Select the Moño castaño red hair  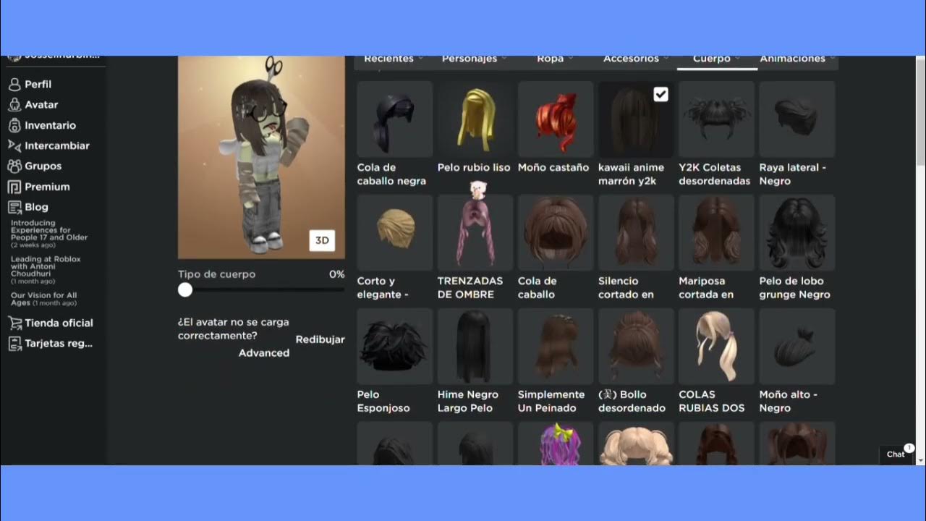[x=556, y=119]
